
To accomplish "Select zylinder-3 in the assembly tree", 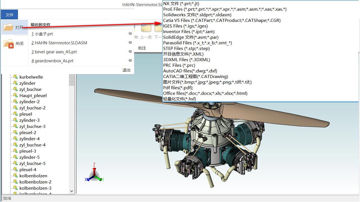I will (x=29, y=120).
